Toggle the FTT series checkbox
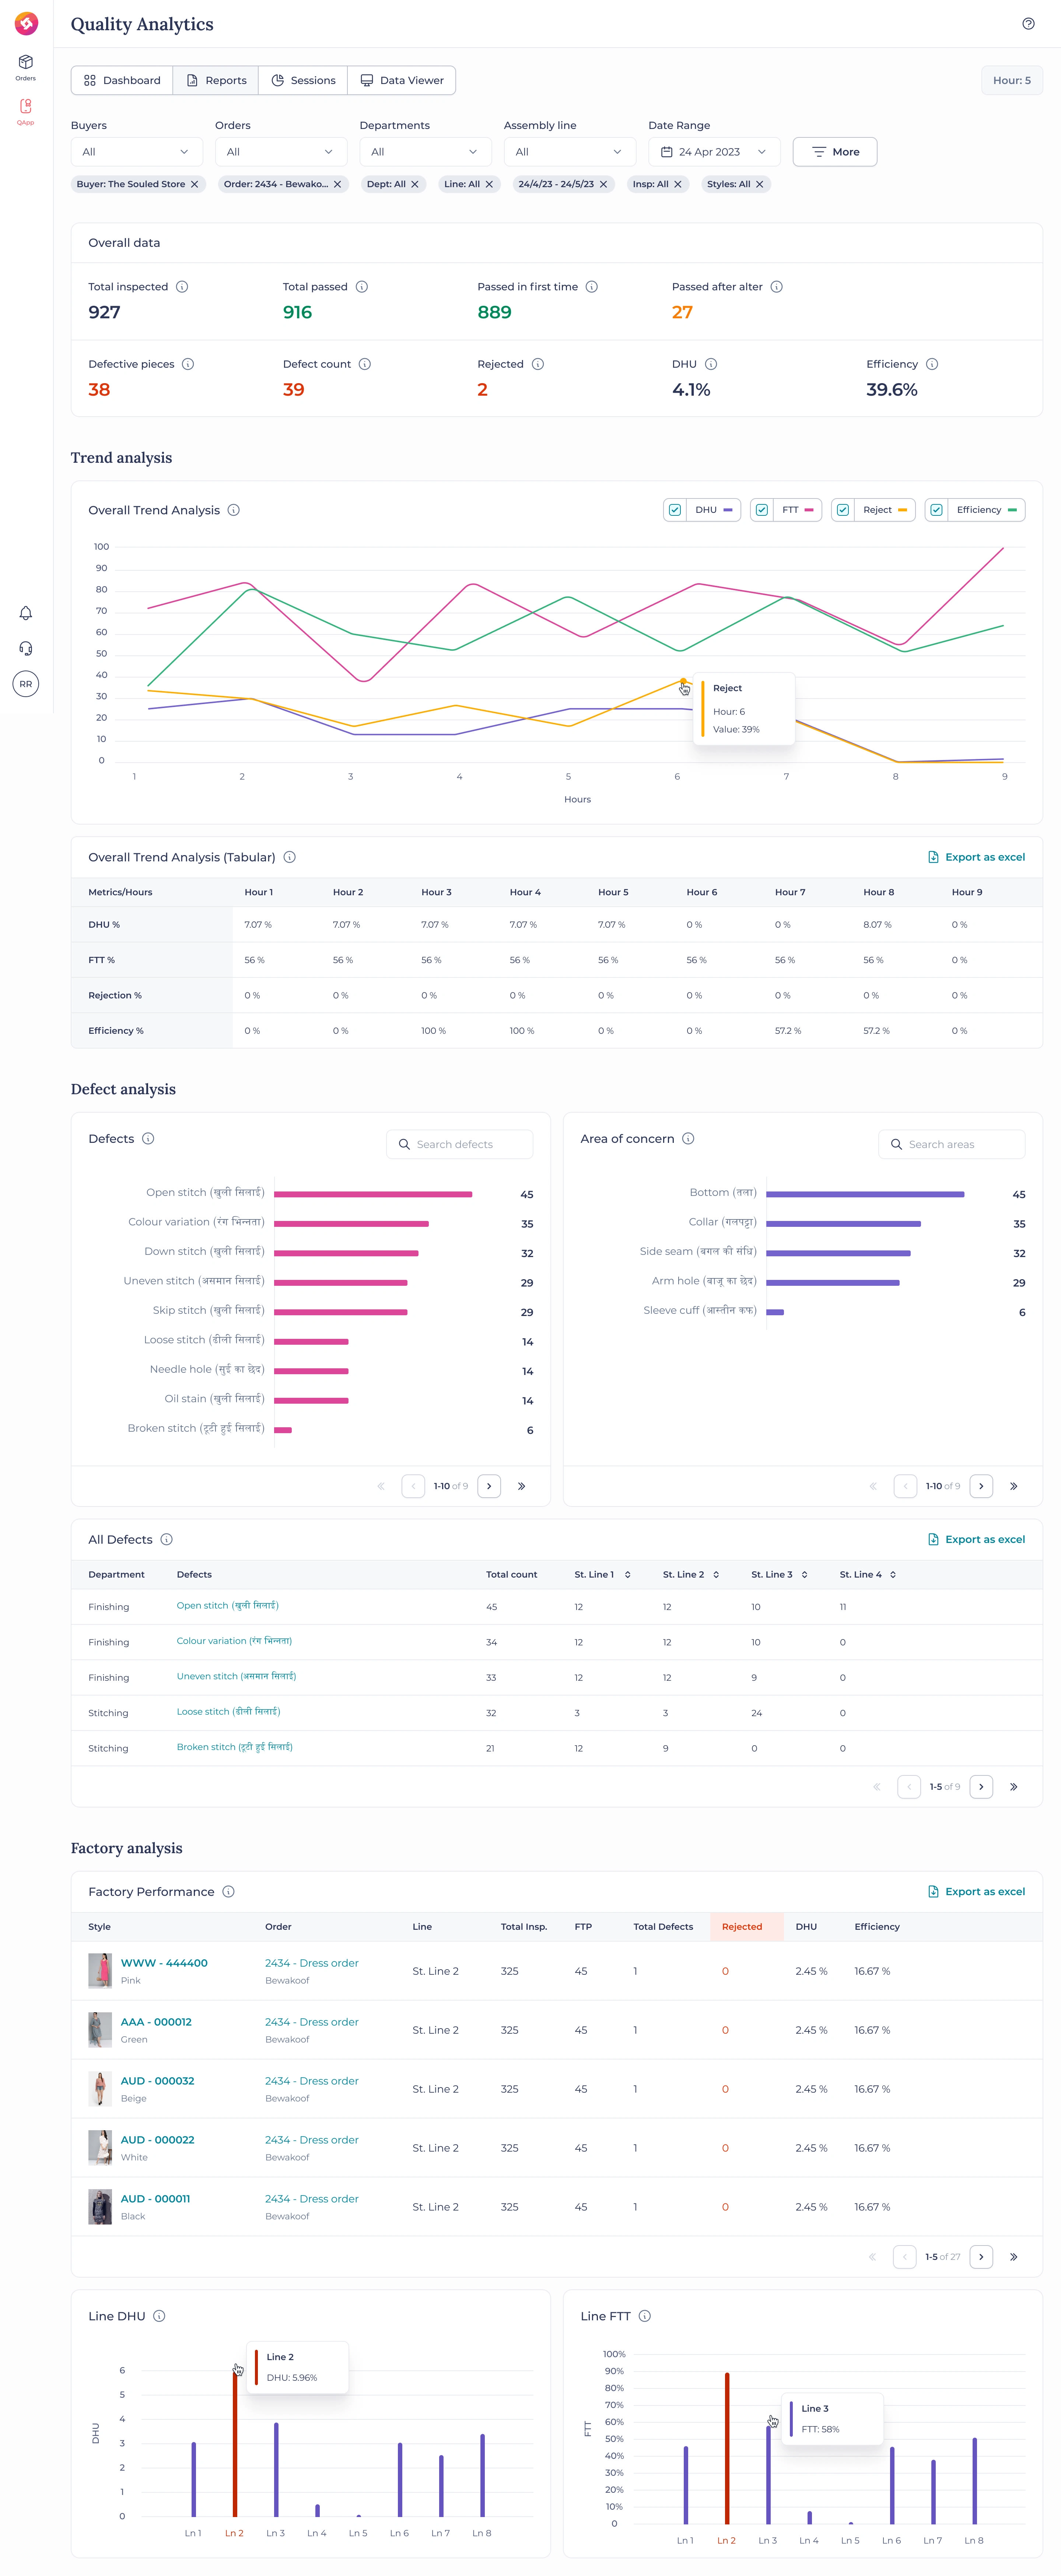 tap(762, 510)
